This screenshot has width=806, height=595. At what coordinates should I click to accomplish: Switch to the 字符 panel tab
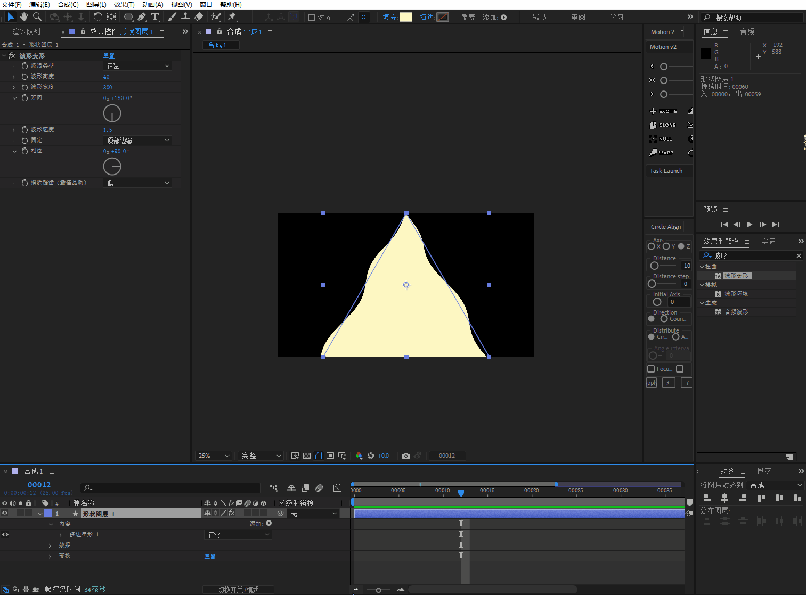click(768, 242)
